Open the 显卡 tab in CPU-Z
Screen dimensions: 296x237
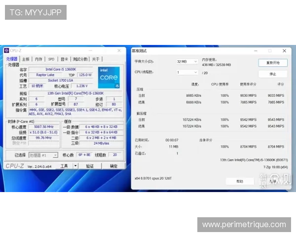pyautogui.click(x=64, y=59)
